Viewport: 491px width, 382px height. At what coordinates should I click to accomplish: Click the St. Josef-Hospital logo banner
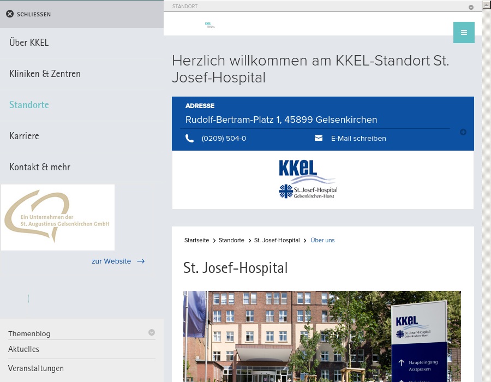pos(308,180)
